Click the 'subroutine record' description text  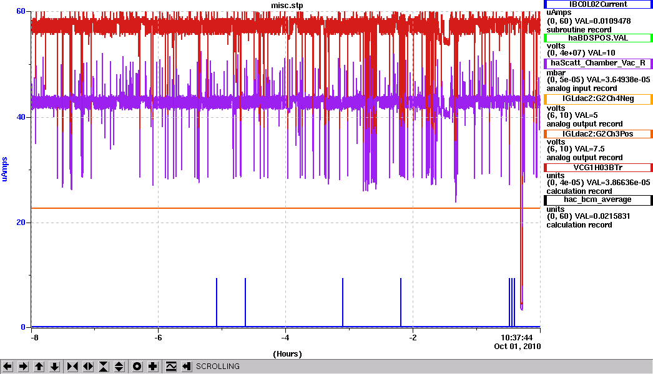coord(579,29)
